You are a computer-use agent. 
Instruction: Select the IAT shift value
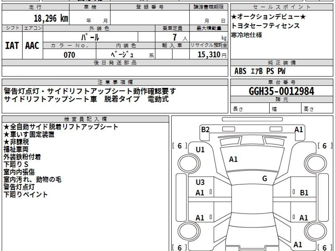tap(12, 45)
